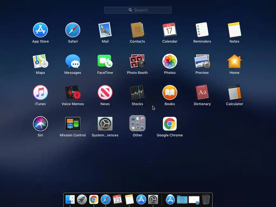Click the Safari compass in the Dock
This screenshot has width=276, height=207.
(x=106, y=200)
